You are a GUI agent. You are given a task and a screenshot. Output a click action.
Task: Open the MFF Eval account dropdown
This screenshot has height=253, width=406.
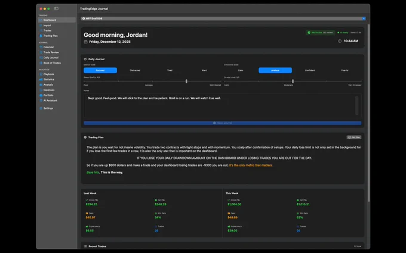pos(223,18)
